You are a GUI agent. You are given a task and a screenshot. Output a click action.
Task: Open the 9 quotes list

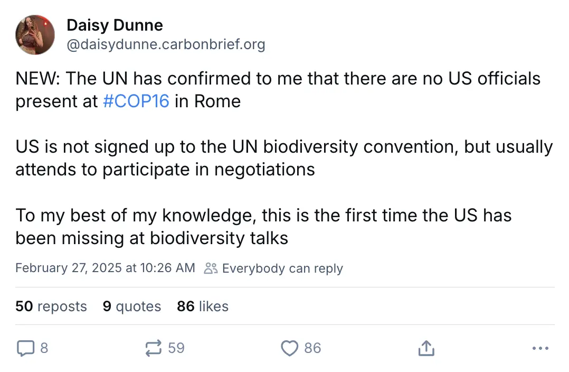click(131, 306)
